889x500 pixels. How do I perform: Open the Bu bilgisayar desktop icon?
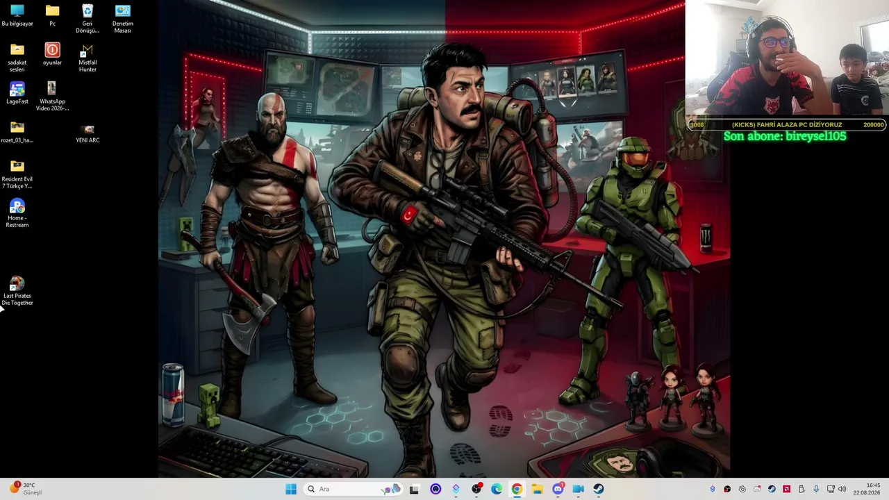[17, 15]
